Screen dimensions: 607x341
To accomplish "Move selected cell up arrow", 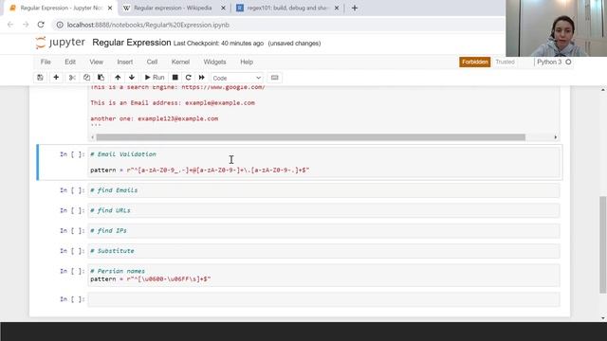I will coord(118,78).
